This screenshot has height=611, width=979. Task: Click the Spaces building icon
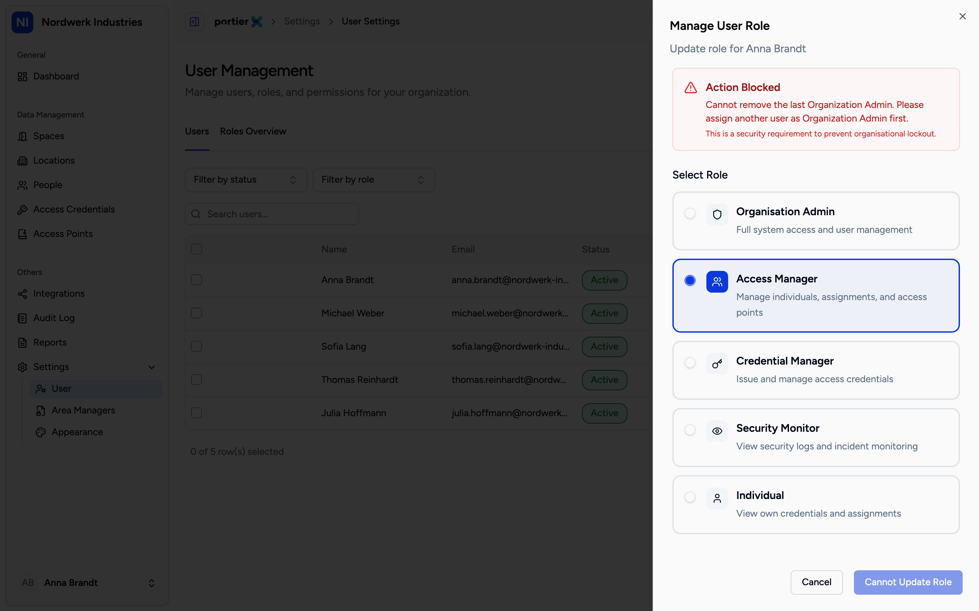tap(22, 136)
